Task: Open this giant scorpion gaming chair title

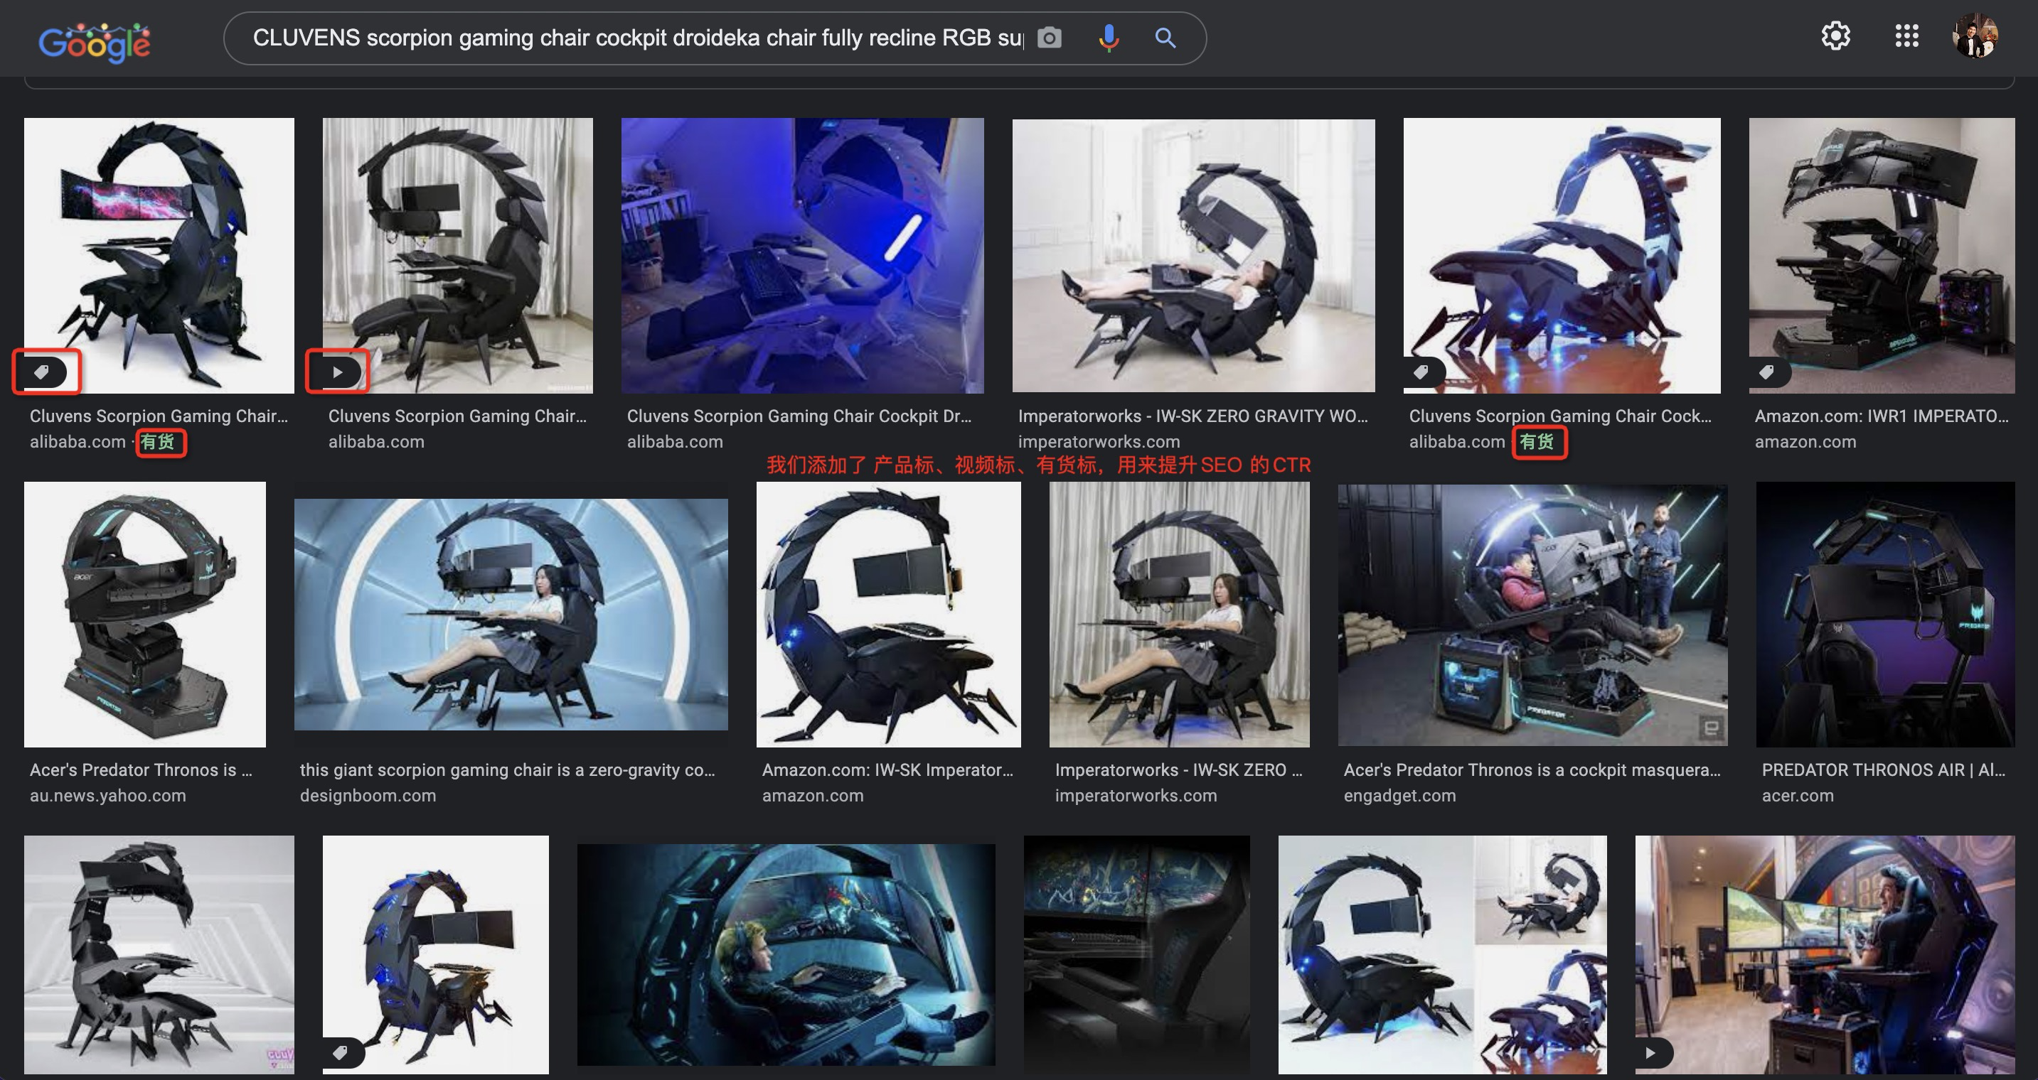Action: (507, 770)
